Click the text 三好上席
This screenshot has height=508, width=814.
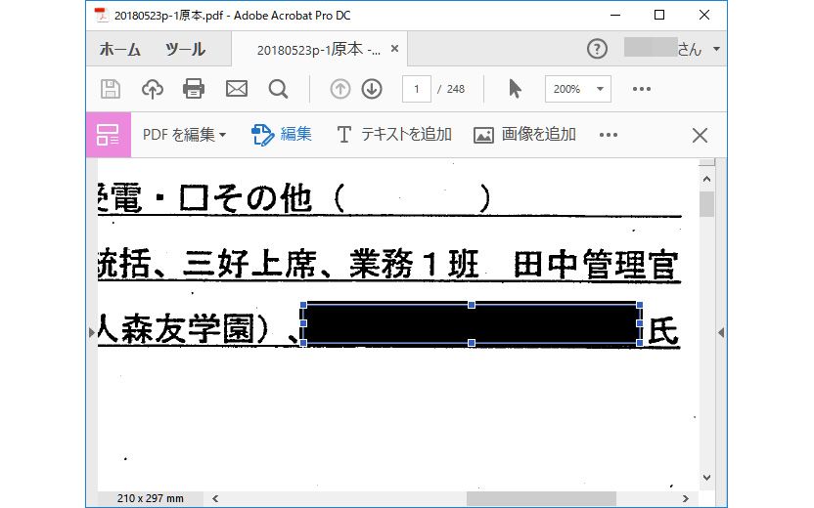250,265
